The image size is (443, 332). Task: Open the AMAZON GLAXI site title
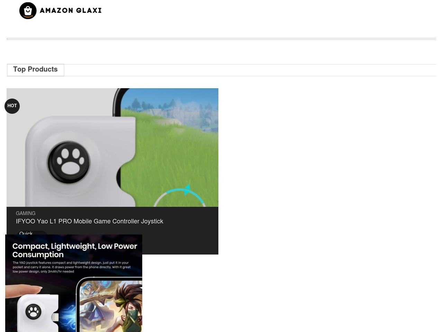coord(71,11)
